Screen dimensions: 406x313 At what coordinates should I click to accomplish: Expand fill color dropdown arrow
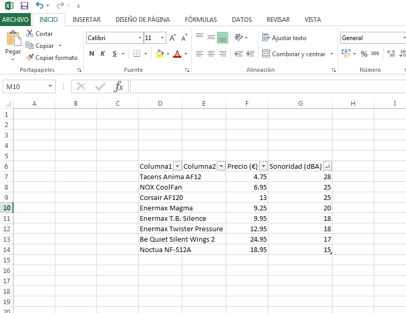coord(168,54)
